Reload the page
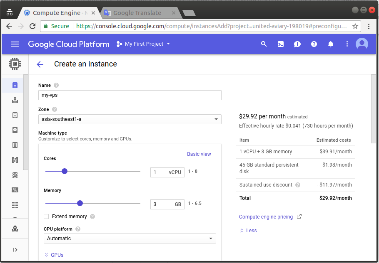Viewport: 379px width, 263px height. point(32,26)
